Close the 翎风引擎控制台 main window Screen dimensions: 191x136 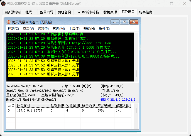[x=184, y=4]
